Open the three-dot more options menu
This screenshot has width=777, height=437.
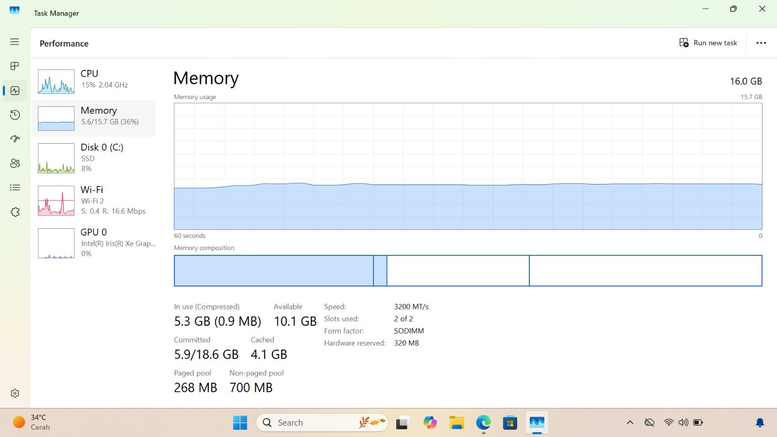pos(761,43)
